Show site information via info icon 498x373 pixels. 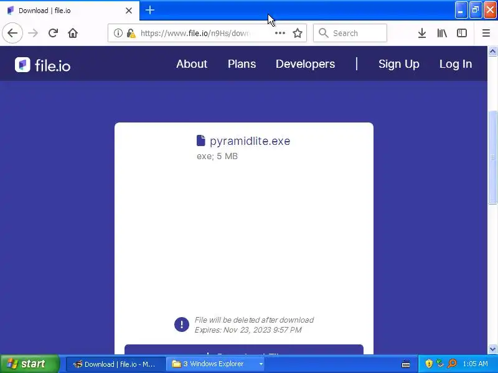tap(118, 33)
